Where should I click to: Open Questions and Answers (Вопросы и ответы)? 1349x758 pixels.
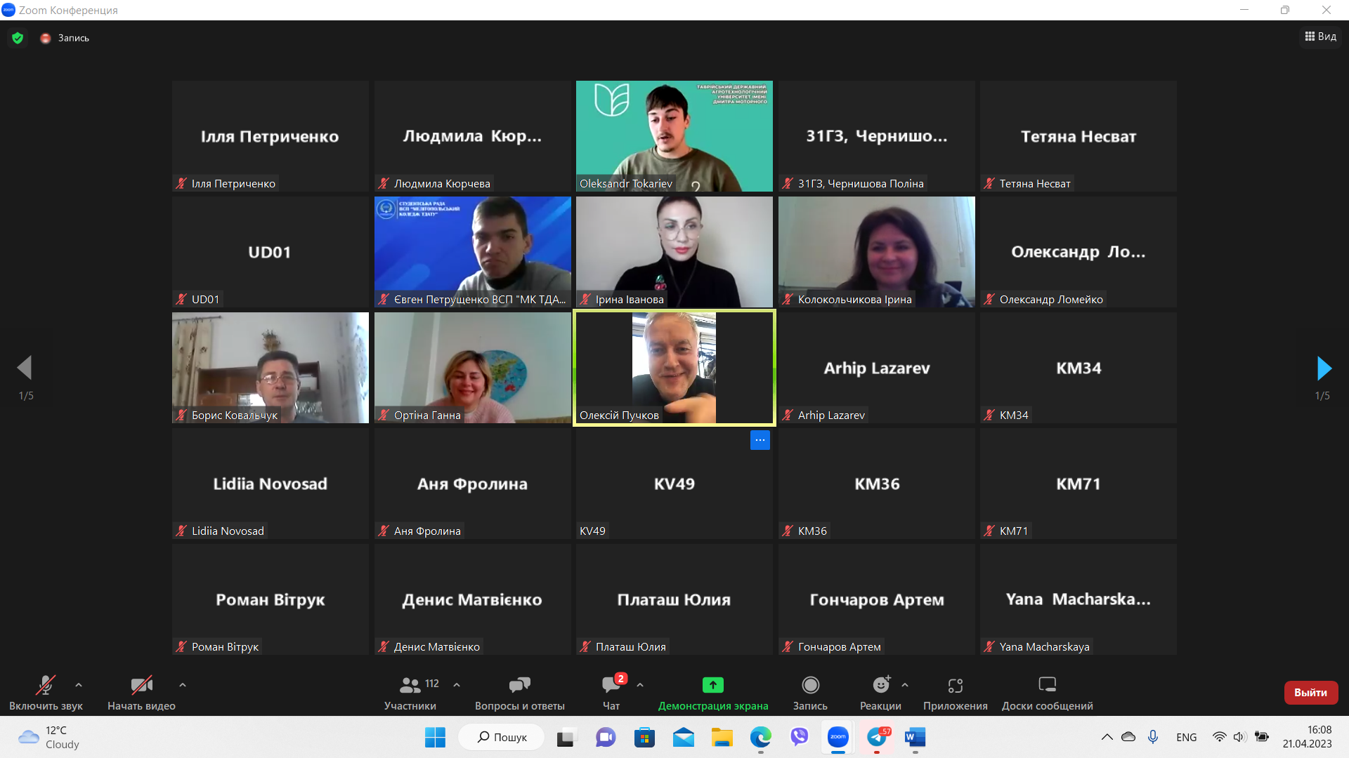519,685
